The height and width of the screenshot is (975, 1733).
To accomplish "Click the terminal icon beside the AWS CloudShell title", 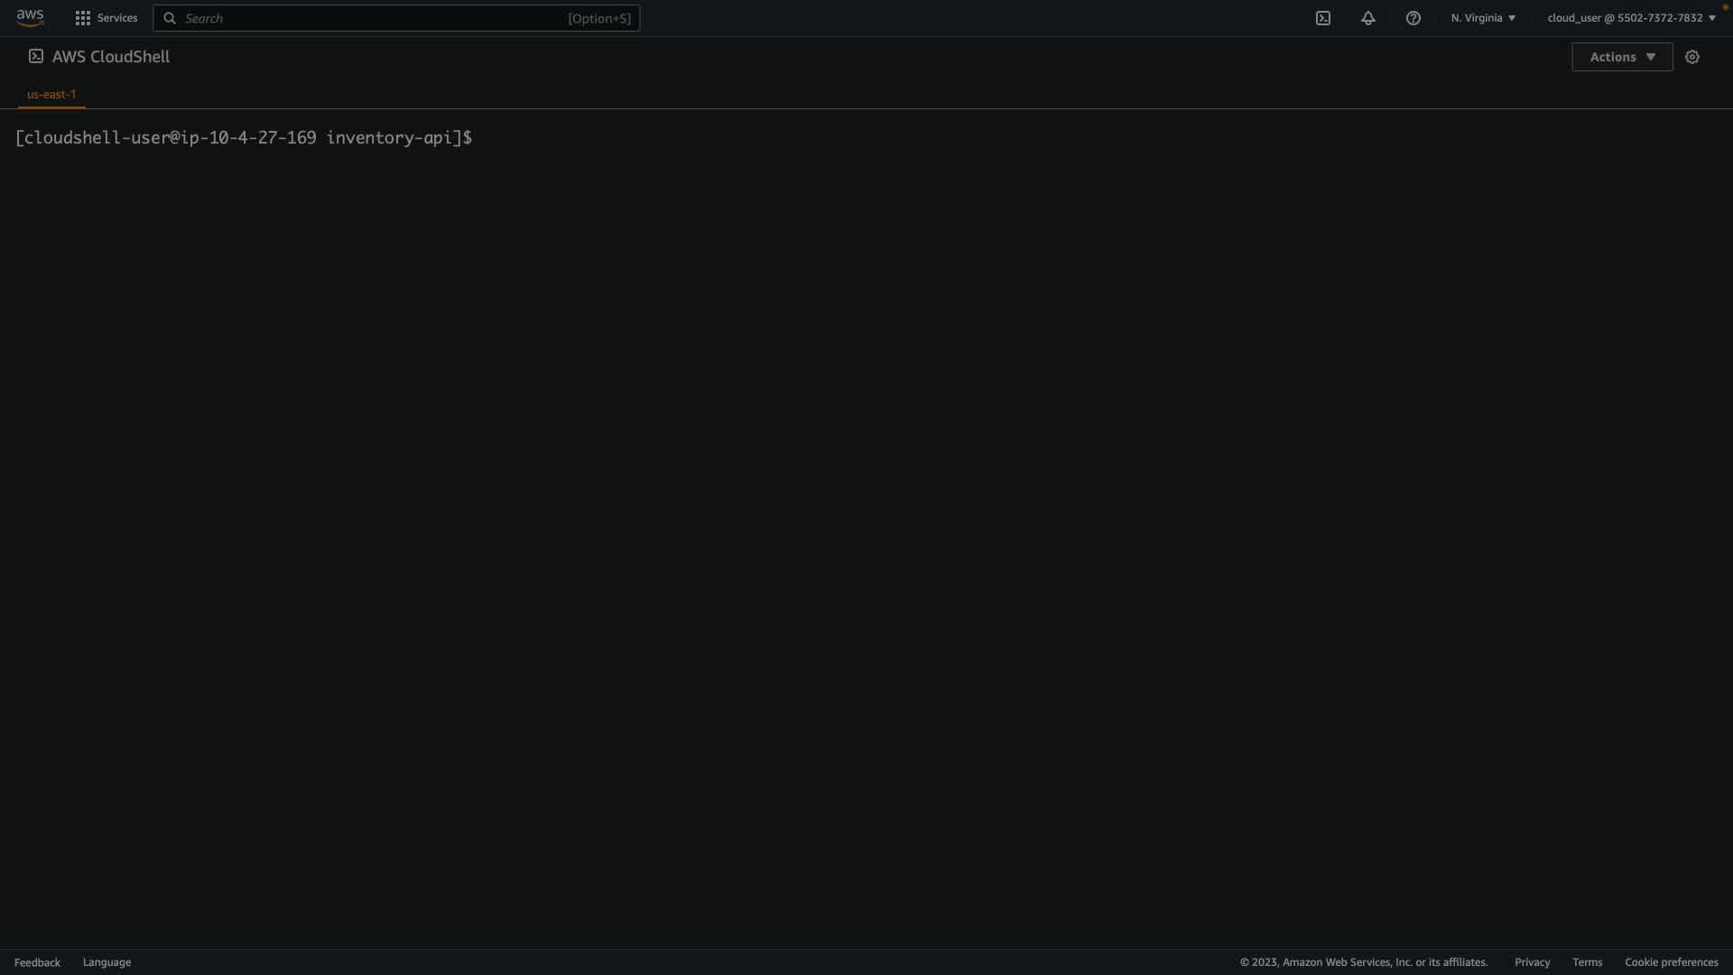I will pos(36,56).
